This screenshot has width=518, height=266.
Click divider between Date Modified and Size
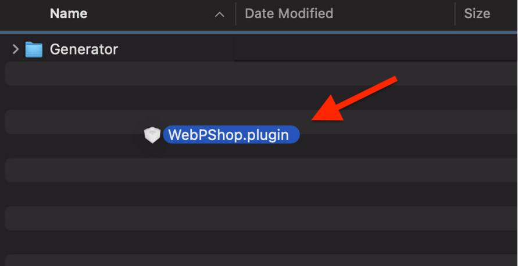click(x=455, y=13)
